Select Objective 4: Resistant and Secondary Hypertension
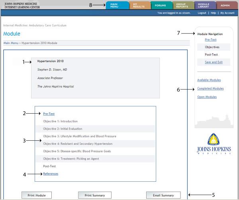The image size is (239, 200). coord(78,144)
